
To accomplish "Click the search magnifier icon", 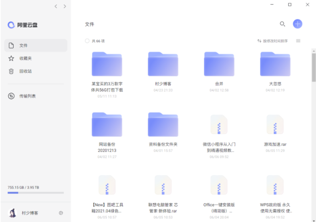I will point(283,24).
